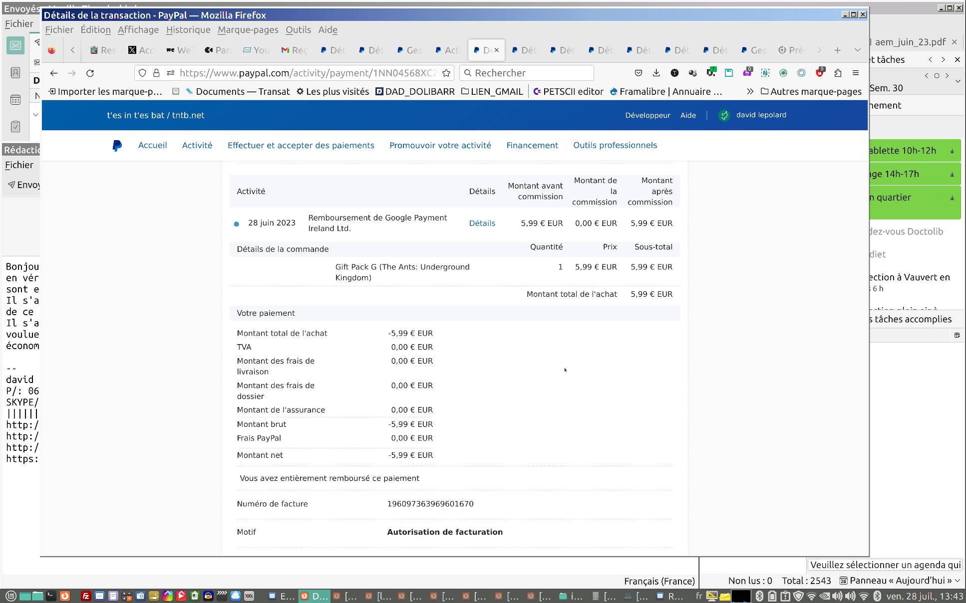This screenshot has width=966, height=603.
Task: Open the Outils professionnels navigation link
Action: point(615,146)
